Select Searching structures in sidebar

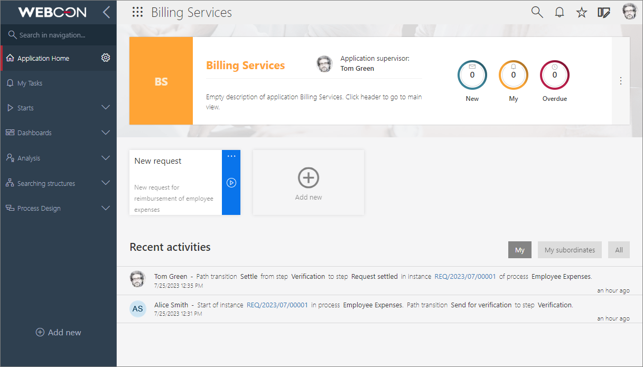46,183
